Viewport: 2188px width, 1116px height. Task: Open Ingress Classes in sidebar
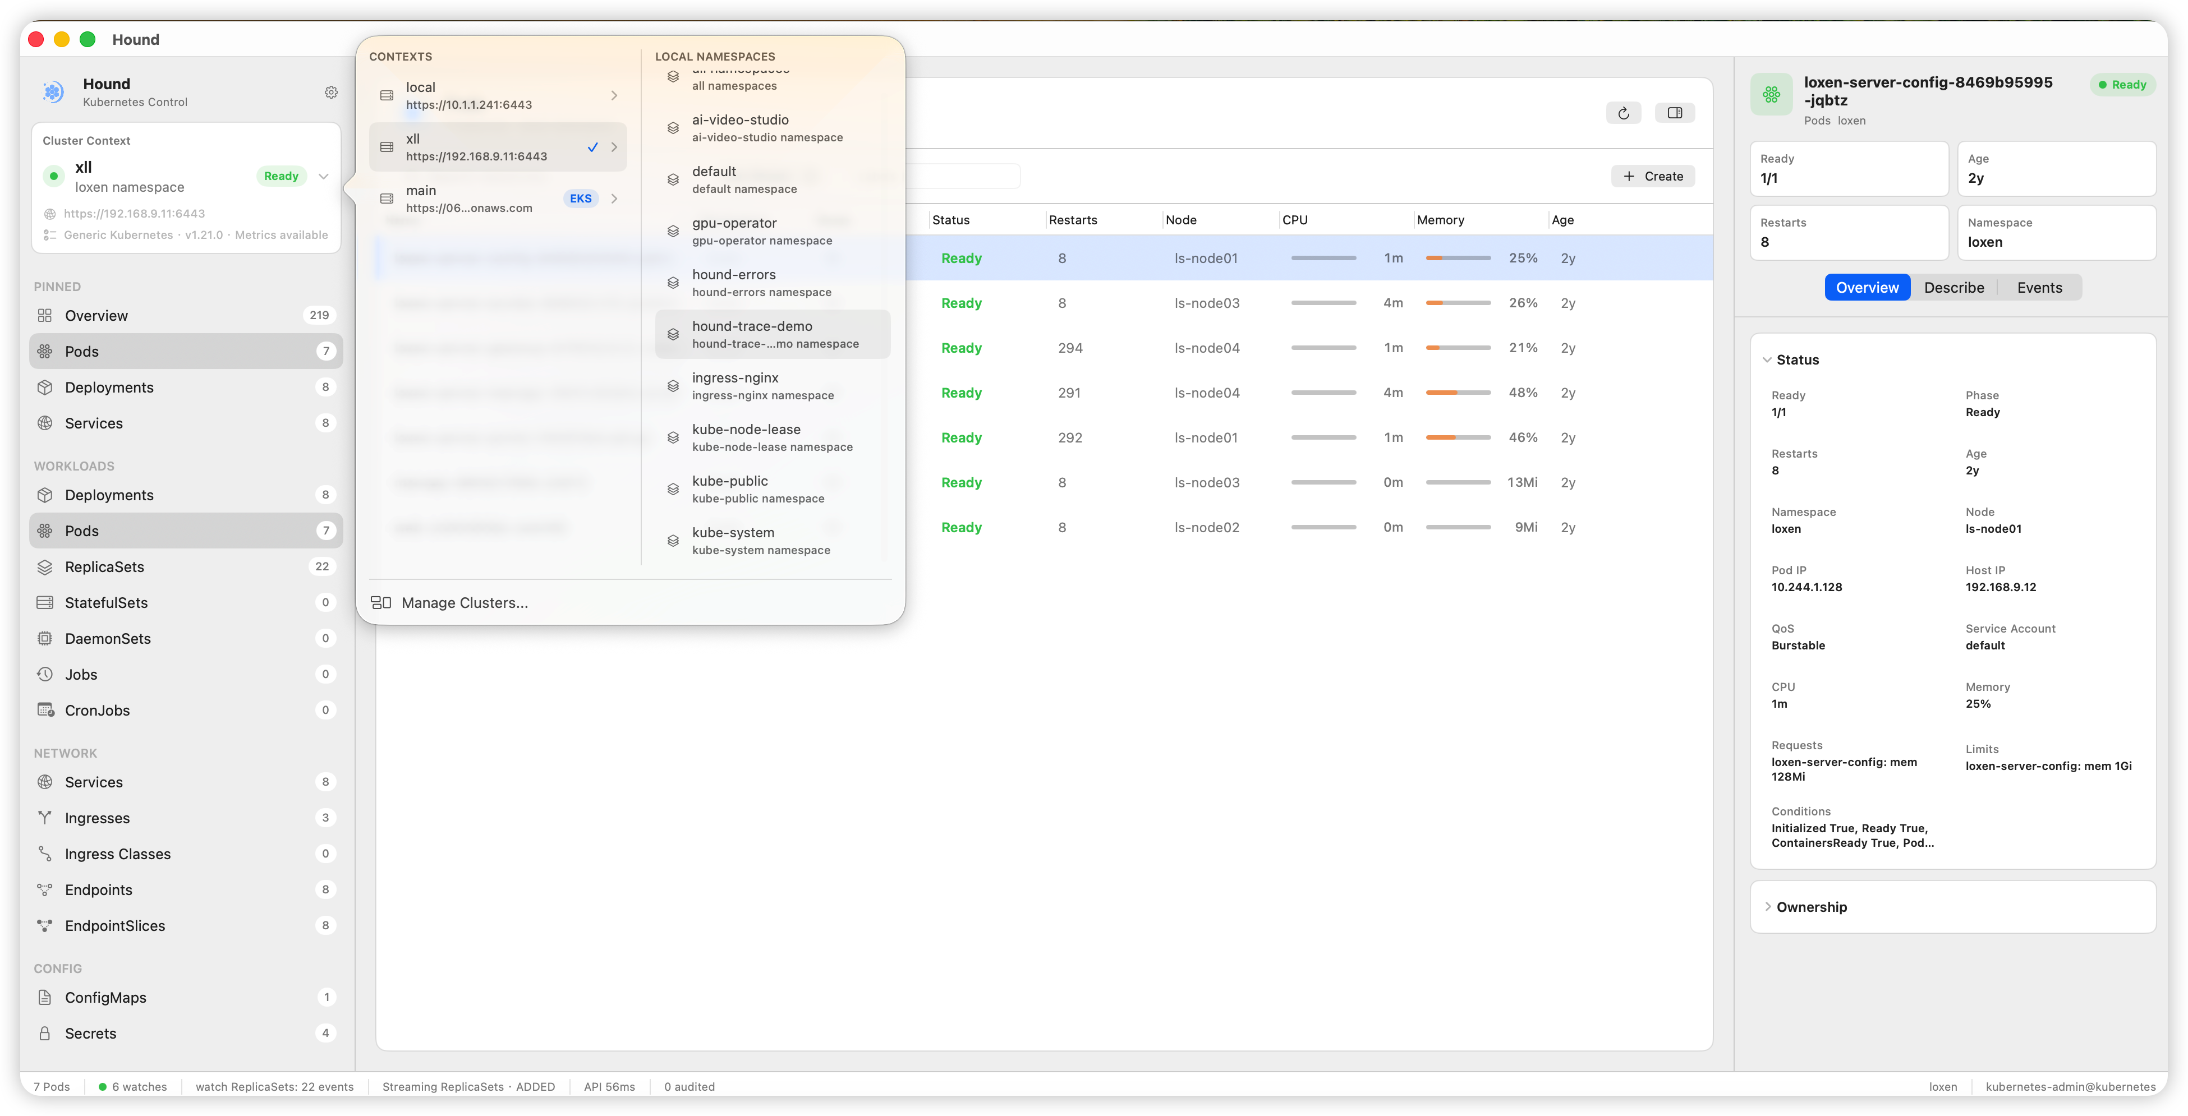[186, 854]
